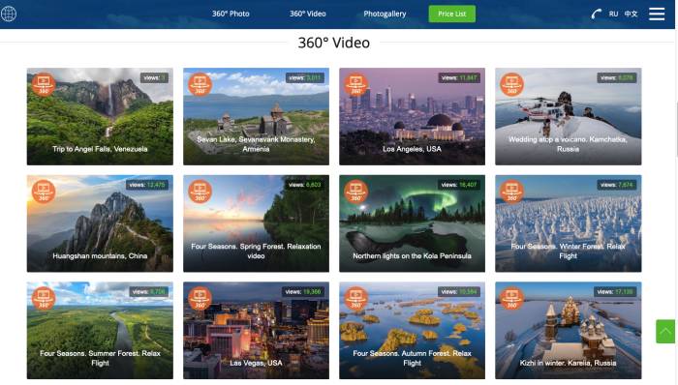Click the 360° Video page heading
This screenshot has height=385, width=678.
(334, 43)
